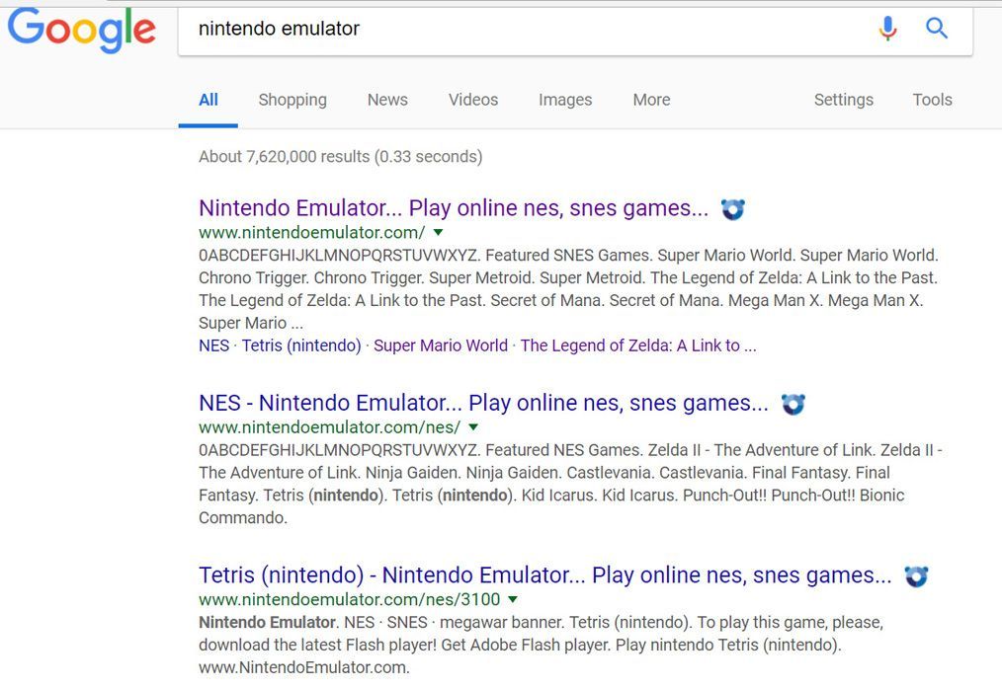Click the www.nintendoemulator.com/nes/3100 URL text
Viewport: 1002px width, 689px height.
tap(350, 599)
